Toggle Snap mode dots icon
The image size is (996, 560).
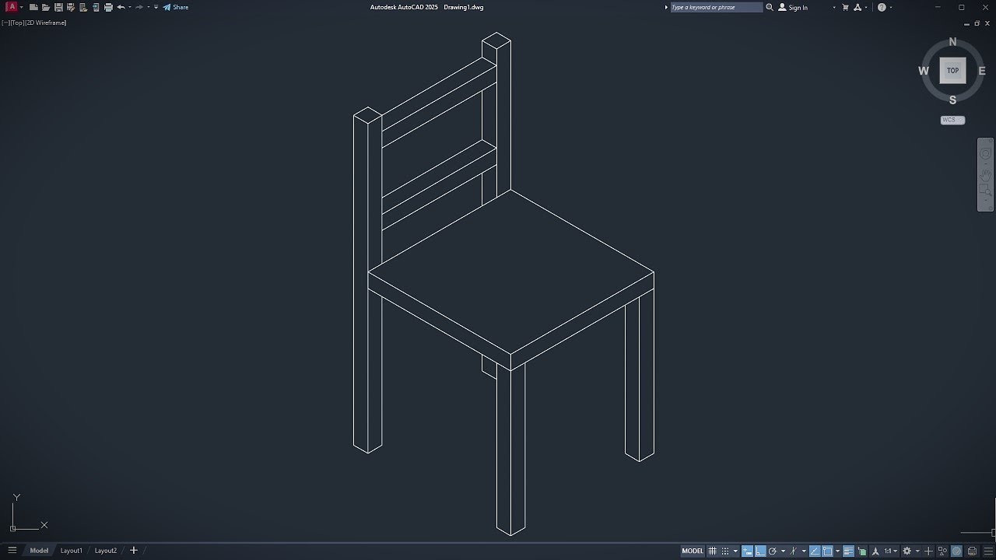725,551
